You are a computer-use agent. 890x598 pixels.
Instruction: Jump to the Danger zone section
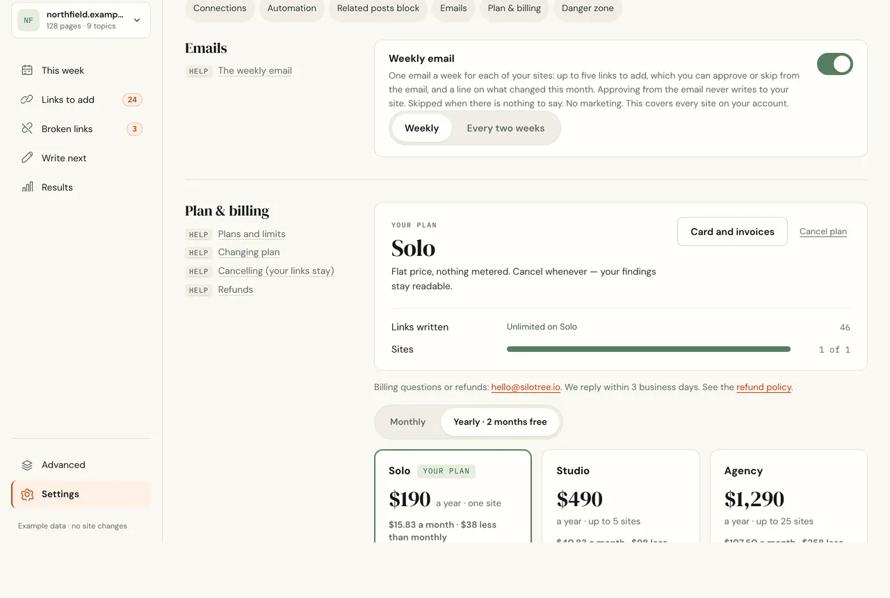tap(588, 8)
